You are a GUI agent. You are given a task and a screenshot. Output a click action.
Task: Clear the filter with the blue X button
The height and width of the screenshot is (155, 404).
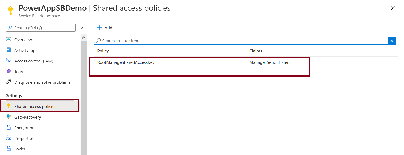[x=392, y=41]
